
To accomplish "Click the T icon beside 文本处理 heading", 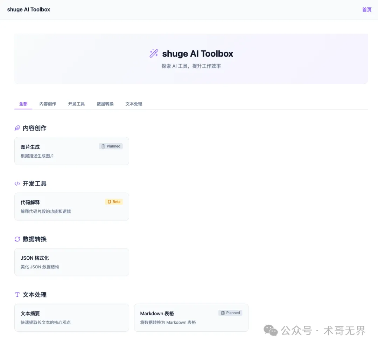I will tap(17, 295).
